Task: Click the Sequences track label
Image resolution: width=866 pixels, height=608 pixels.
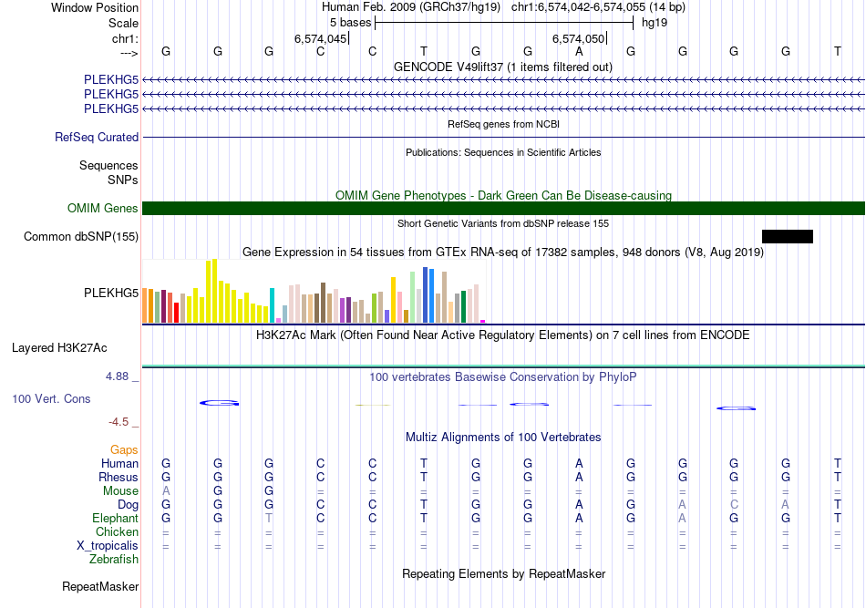Action: [x=108, y=165]
